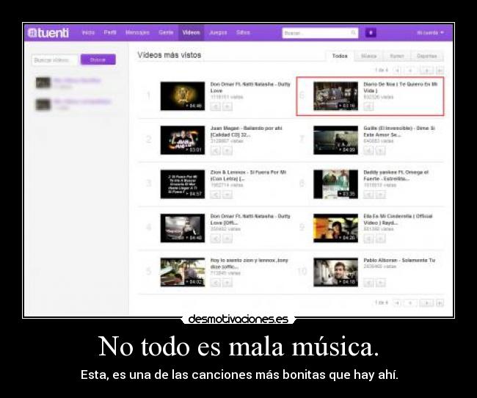Open Mensajes in the top navigation
Screen dimensions: 477x398
pyautogui.click(x=137, y=32)
